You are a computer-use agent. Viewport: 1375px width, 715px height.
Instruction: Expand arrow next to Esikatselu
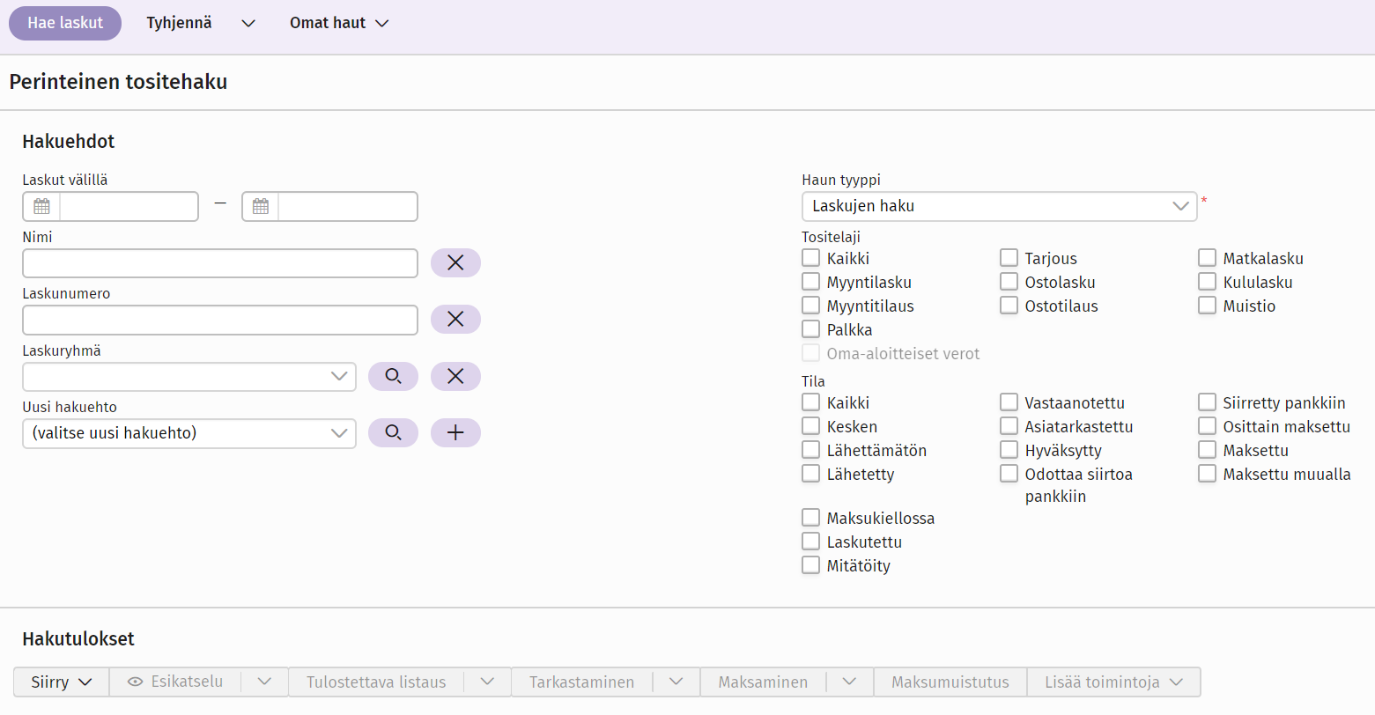264,682
